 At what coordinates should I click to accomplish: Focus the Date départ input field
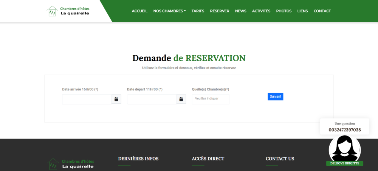[152, 99]
